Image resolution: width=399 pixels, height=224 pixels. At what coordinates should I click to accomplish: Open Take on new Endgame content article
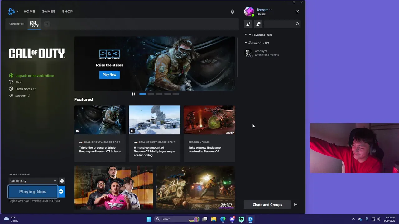click(209, 134)
